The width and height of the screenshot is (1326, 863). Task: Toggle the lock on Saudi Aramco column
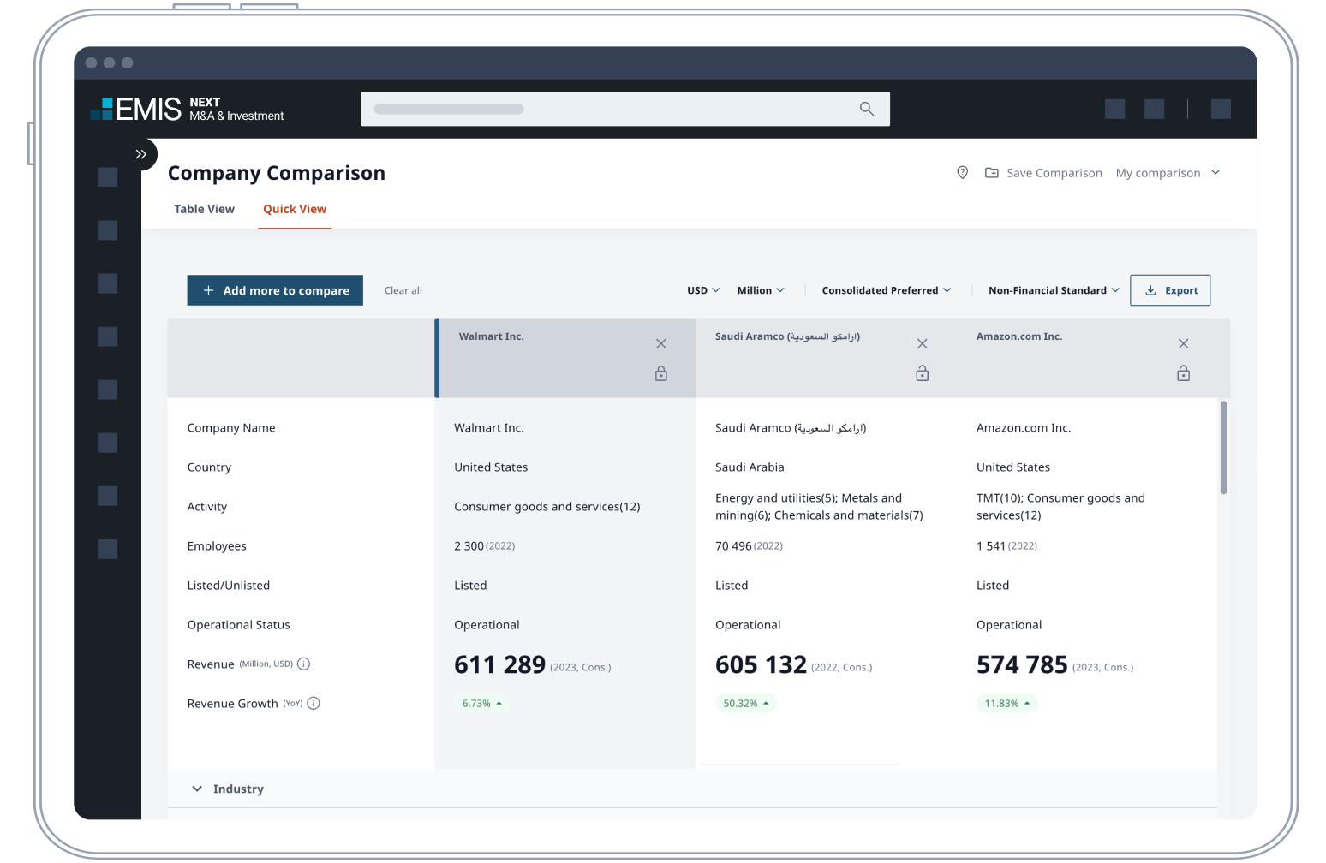coord(922,373)
